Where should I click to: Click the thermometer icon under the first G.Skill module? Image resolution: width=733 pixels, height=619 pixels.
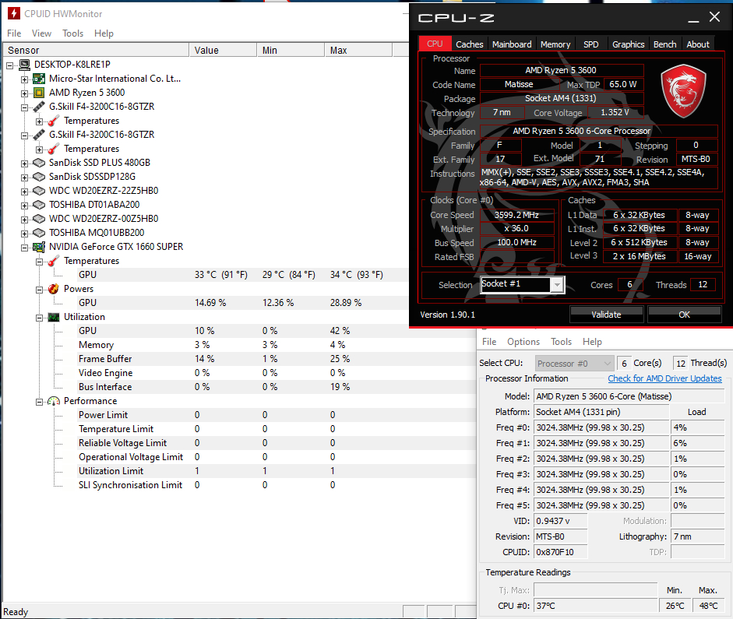[54, 121]
